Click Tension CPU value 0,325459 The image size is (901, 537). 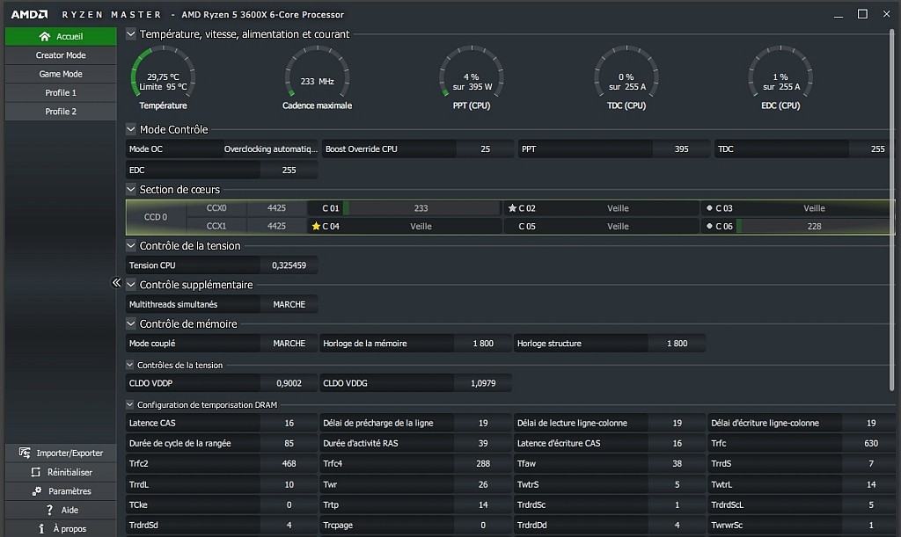(289, 265)
